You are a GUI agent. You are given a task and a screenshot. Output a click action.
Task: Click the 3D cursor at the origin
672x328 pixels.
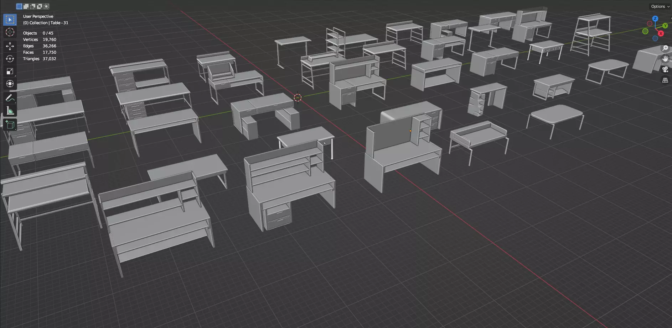point(298,97)
